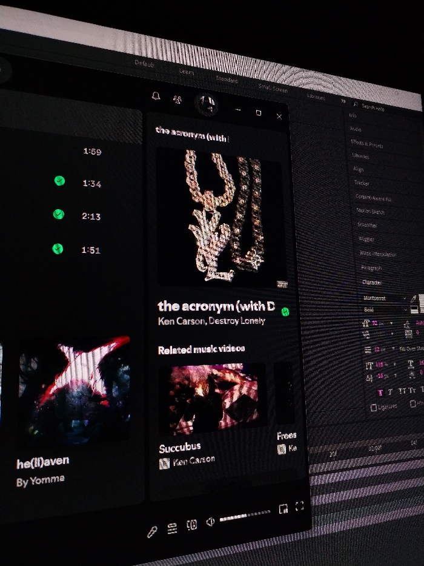The width and height of the screenshot is (424, 566).
Task: Expand the Info panel in After Effects
Action: (353, 115)
